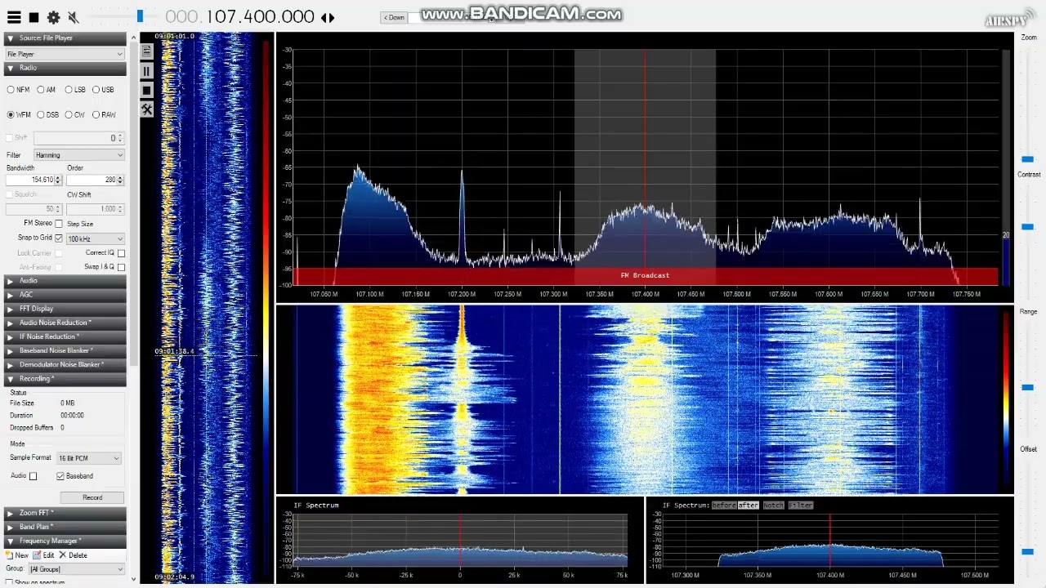Expand the FFT Display panel
Image resolution: width=1046 pixels, height=588 pixels.
[65, 309]
